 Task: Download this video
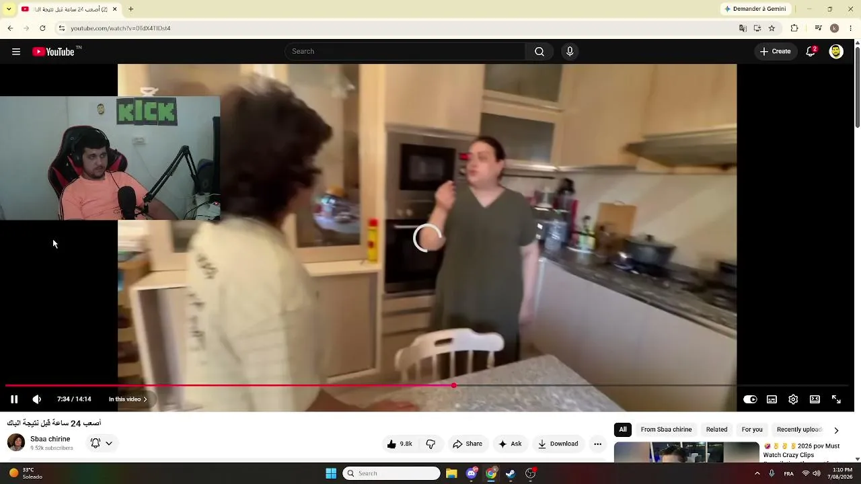click(x=558, y=444)
